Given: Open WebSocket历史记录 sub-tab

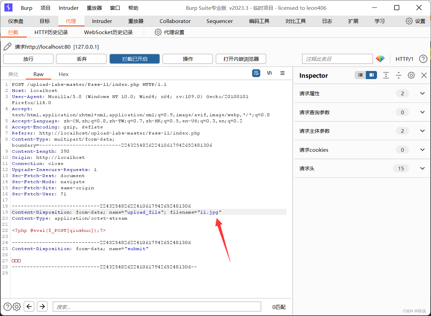Looking at the screenshot, I should (x=108, y=32).
